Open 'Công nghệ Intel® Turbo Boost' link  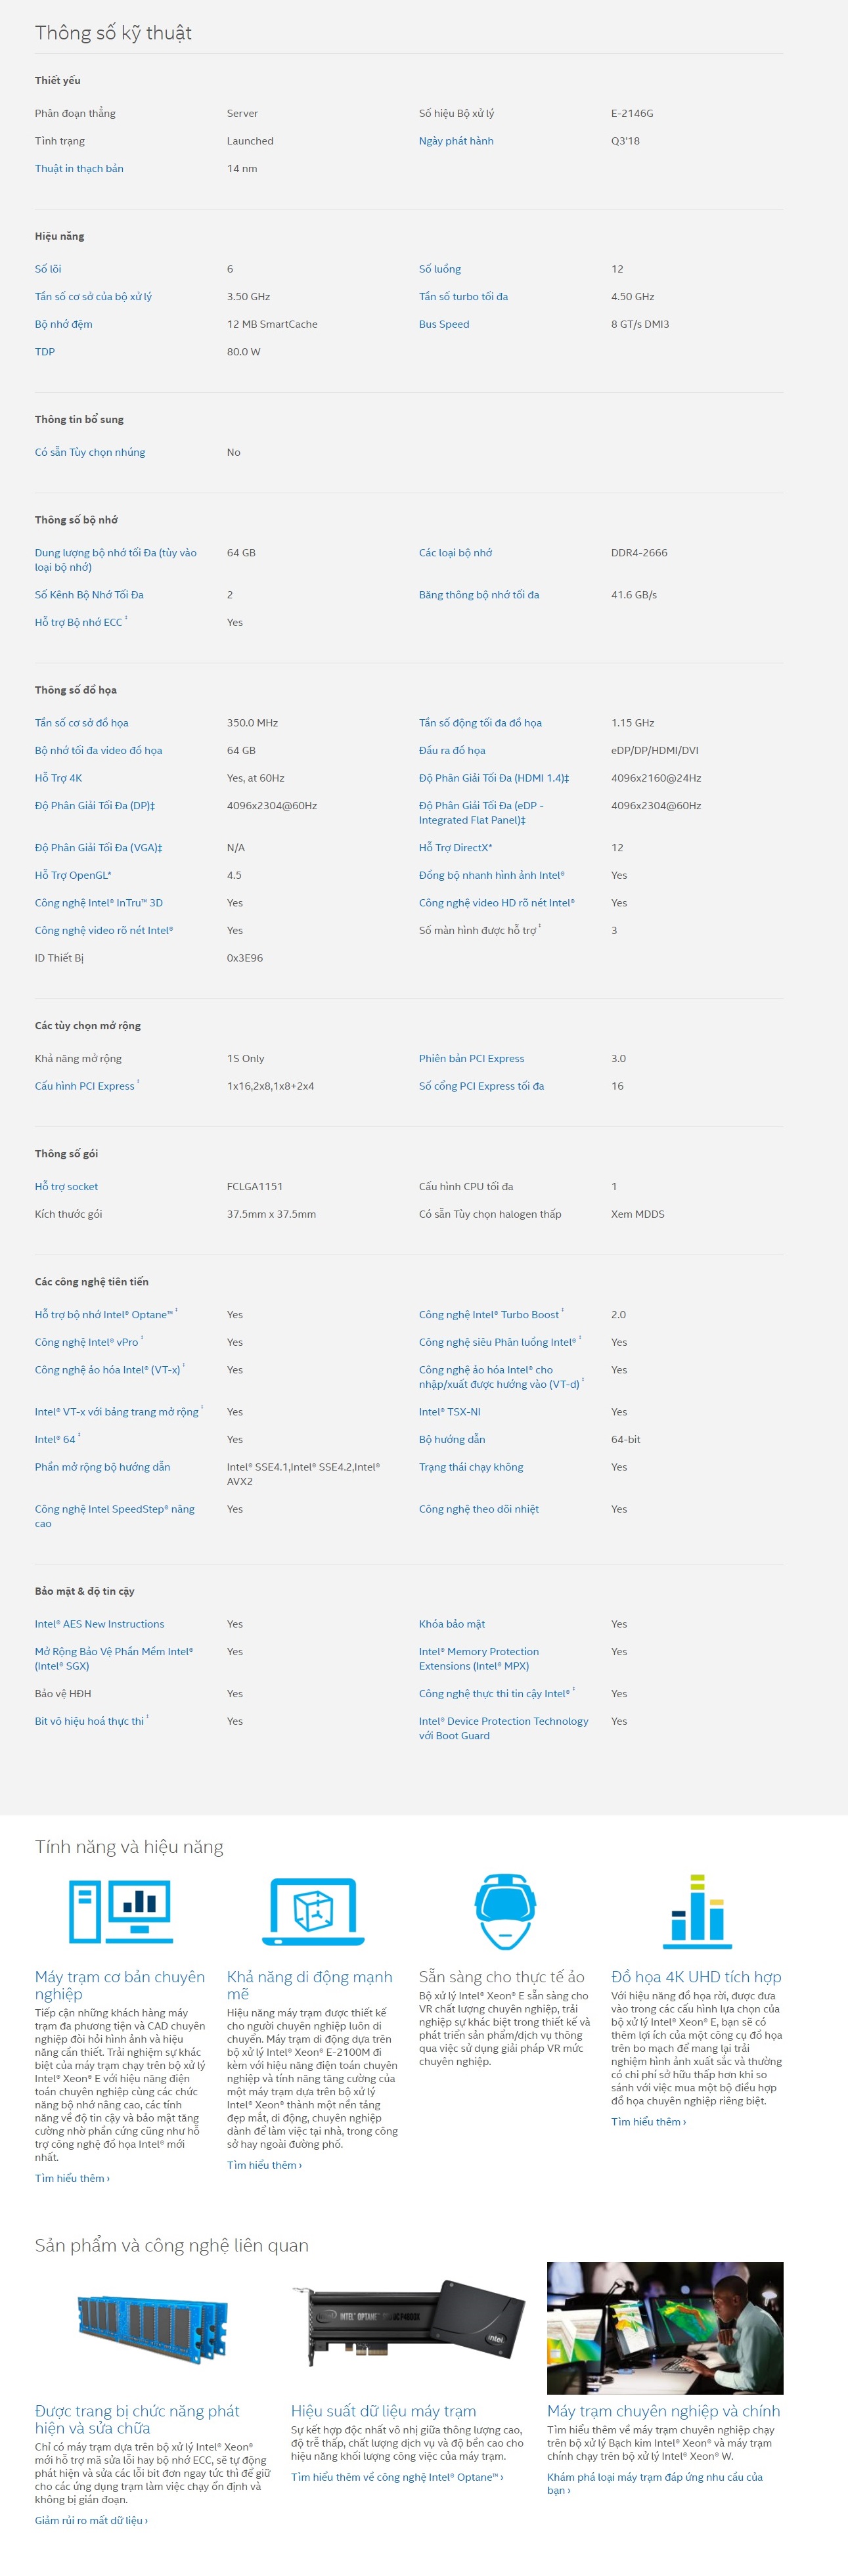point(488,1315)
